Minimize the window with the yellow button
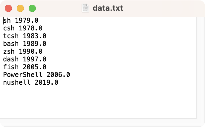The width and height of the screenshot is (205, 127). [x=20, y=8]
